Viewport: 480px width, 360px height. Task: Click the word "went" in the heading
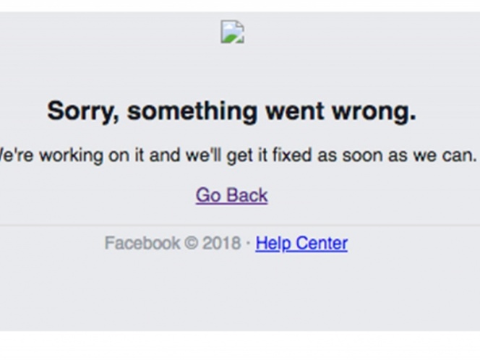pos(295,111)
